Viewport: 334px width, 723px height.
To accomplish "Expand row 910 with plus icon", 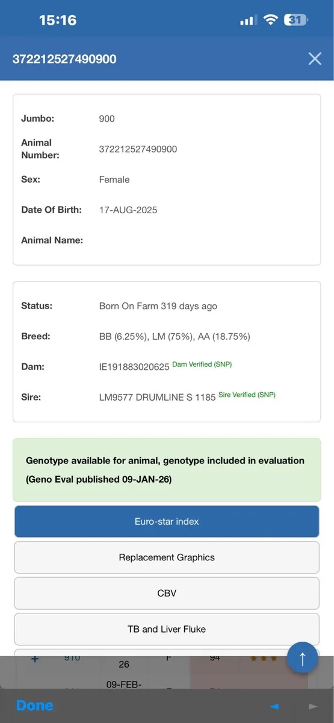I will click(x=35, y=659).
